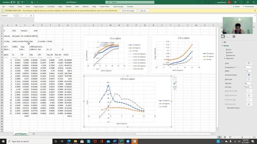The height and width of the screenshot is (144, 257).
Task: Open the Compound type dropdown
Action: coord(249,75)
